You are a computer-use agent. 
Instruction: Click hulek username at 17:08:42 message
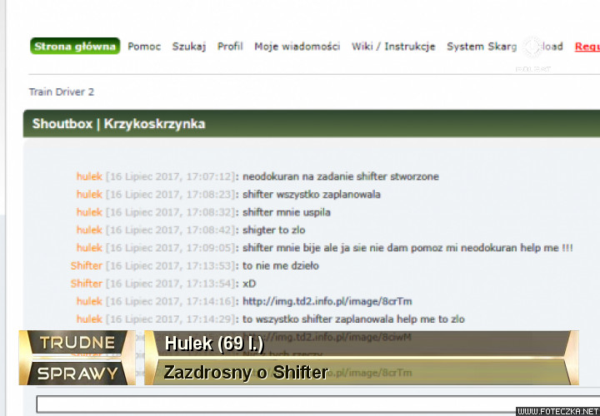pos(89,230)
